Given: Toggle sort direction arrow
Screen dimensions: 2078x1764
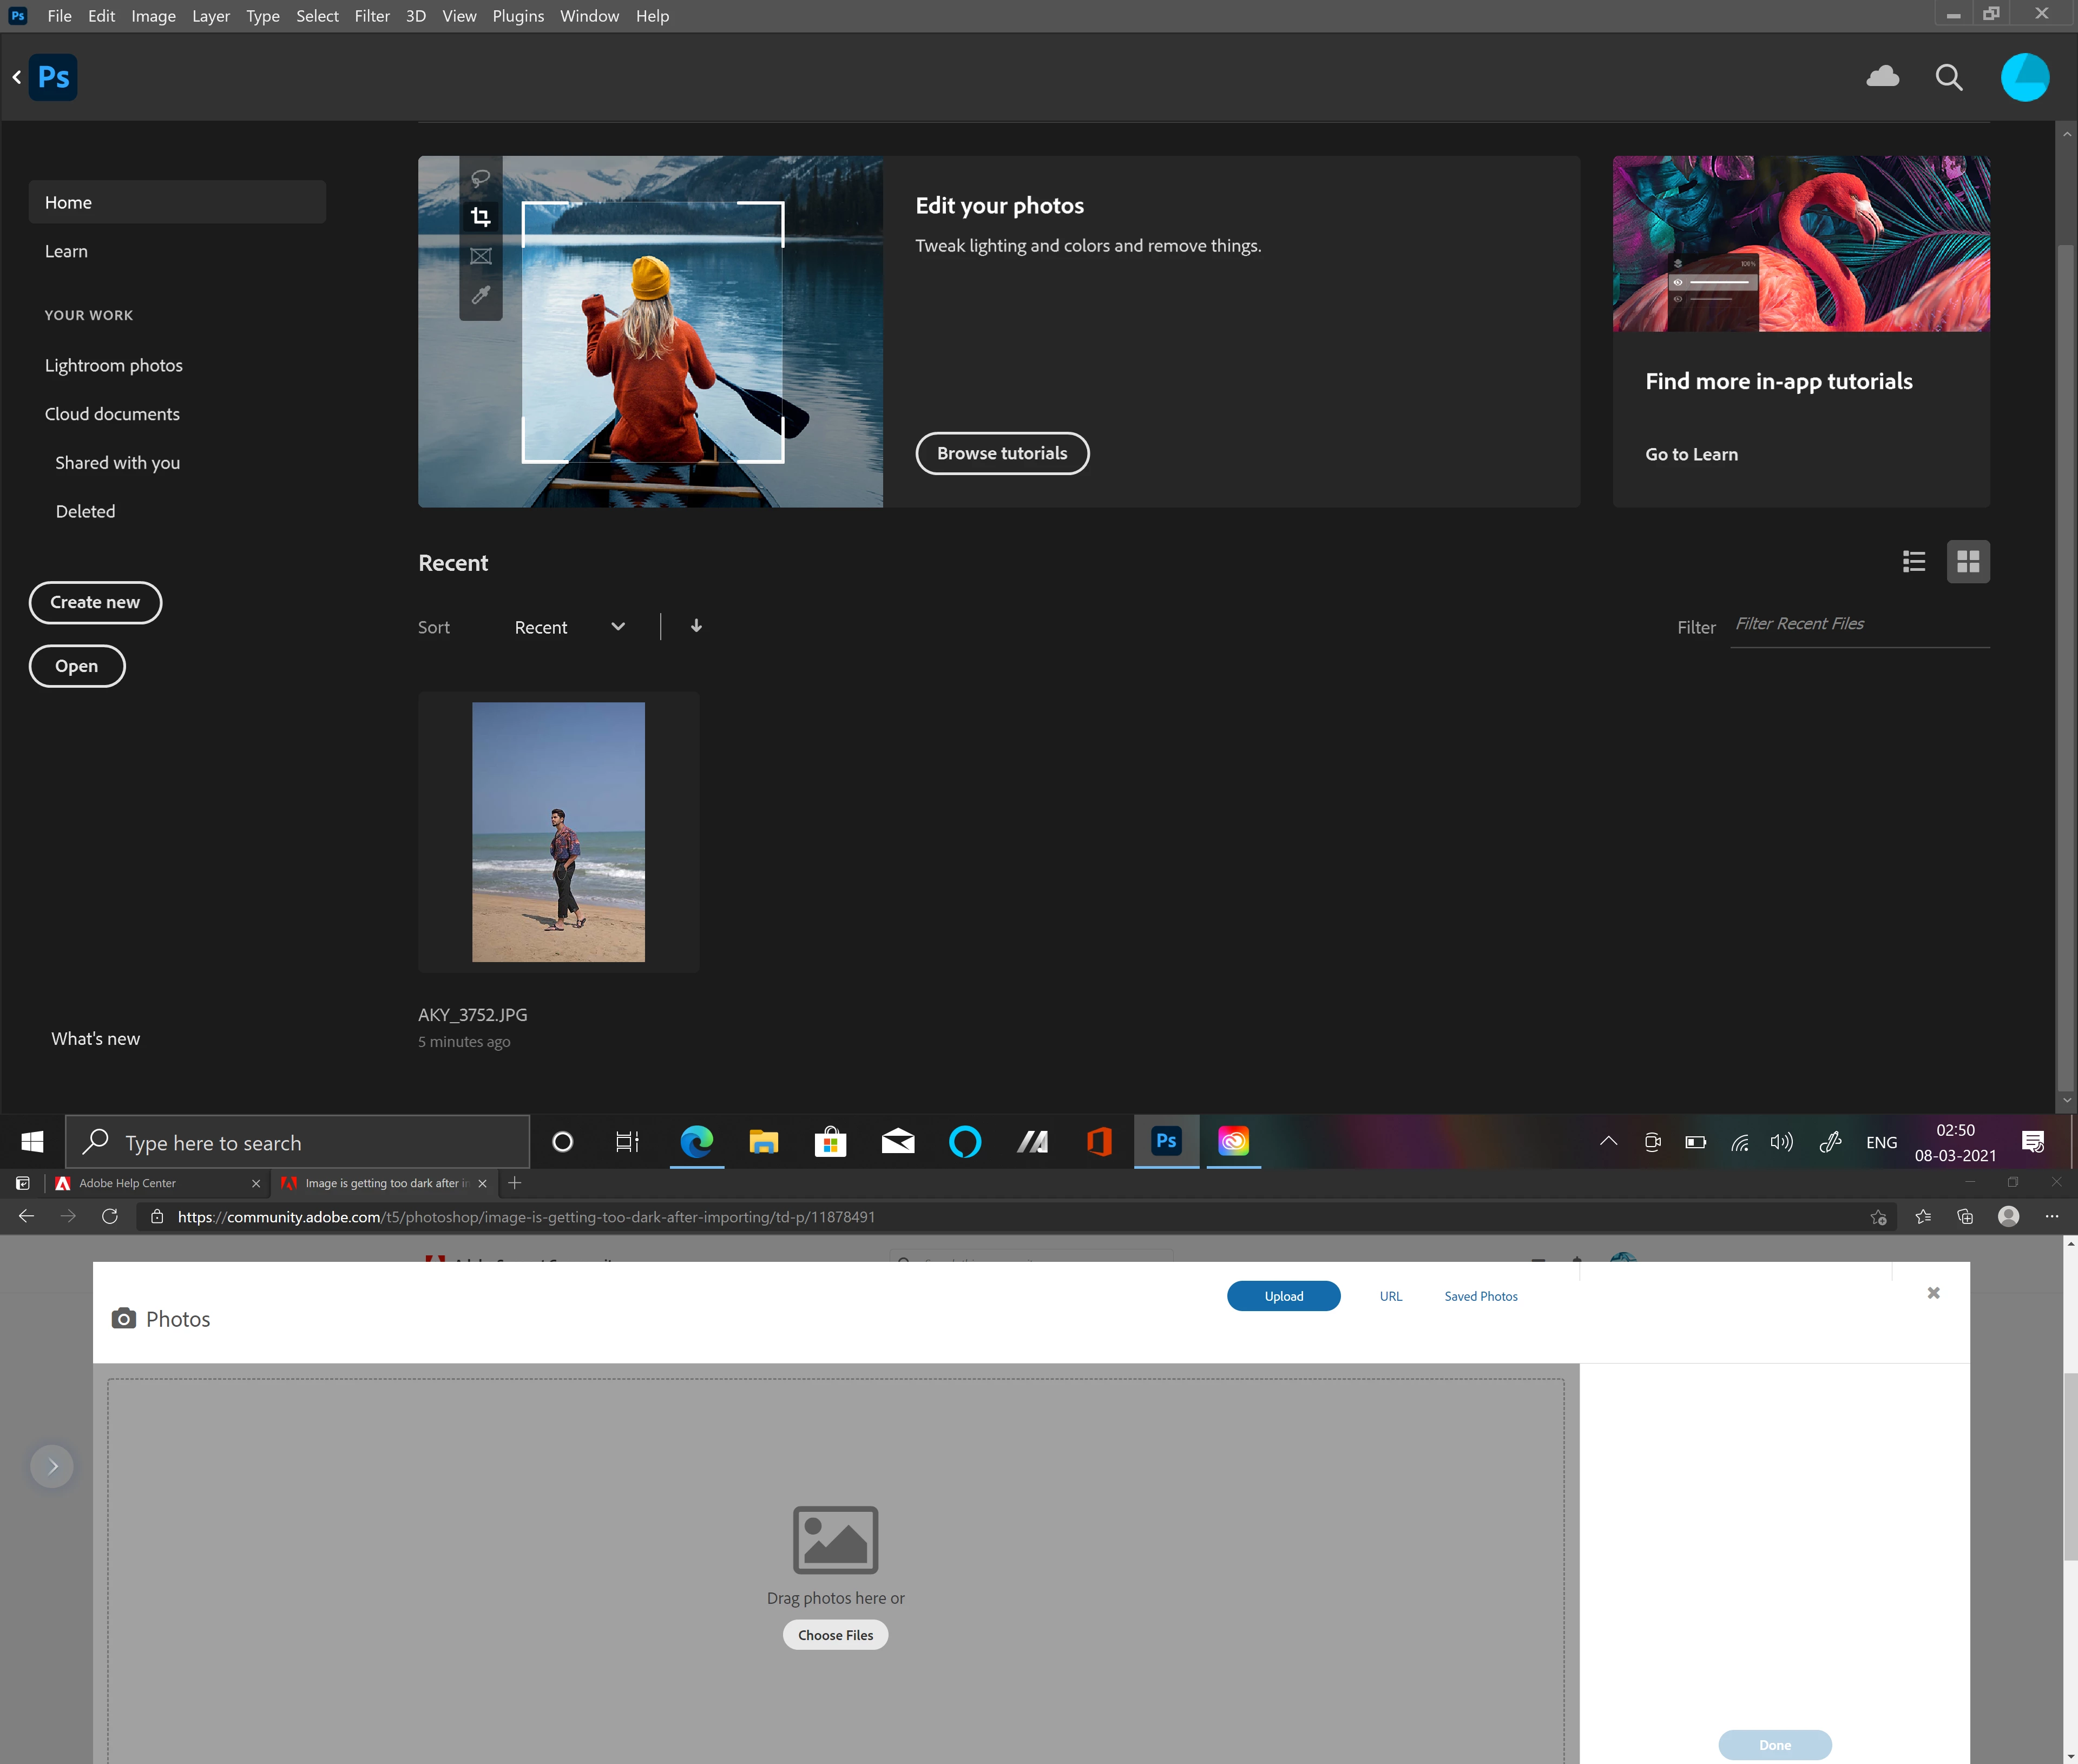Looking at the screenshot, I should point(696,626).
